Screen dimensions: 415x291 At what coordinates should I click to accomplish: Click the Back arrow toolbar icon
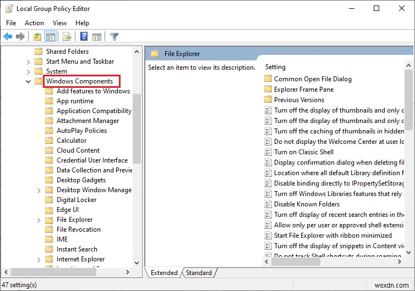8,36
